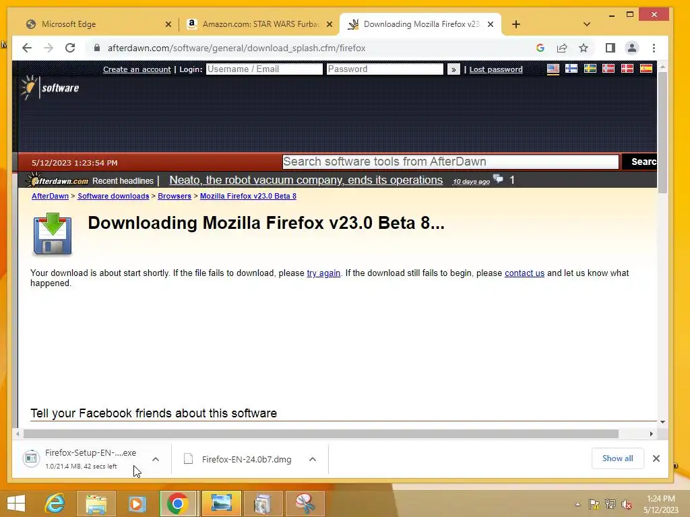Click the Google icon in the address bar
The image size is (690, 517).
click(x=540, y=48)
